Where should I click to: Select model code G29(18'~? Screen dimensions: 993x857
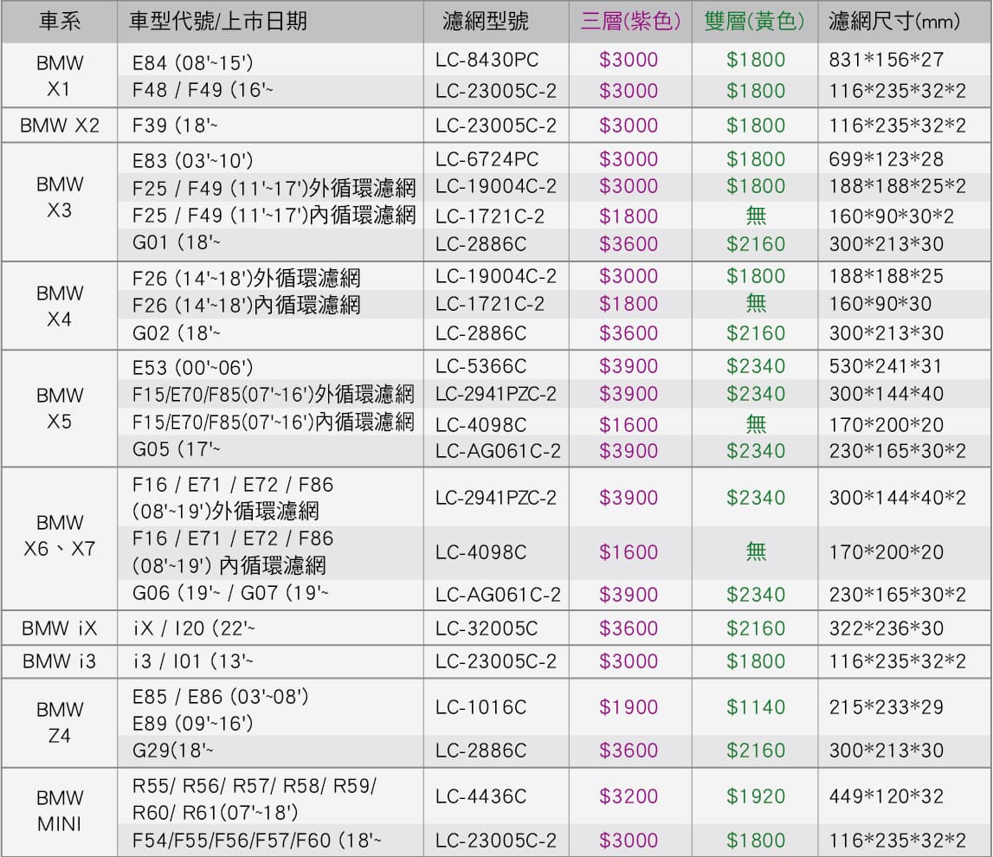click(x=173, y=751)
